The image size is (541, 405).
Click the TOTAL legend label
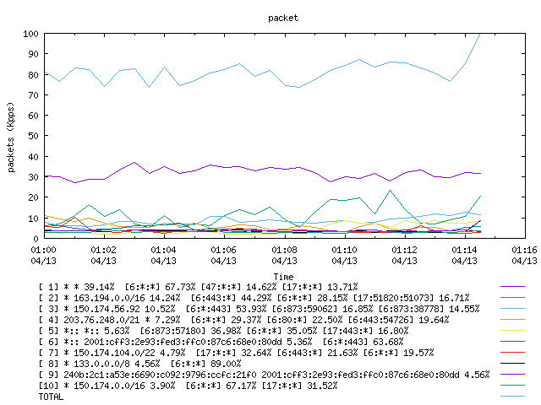click(51, 397)
